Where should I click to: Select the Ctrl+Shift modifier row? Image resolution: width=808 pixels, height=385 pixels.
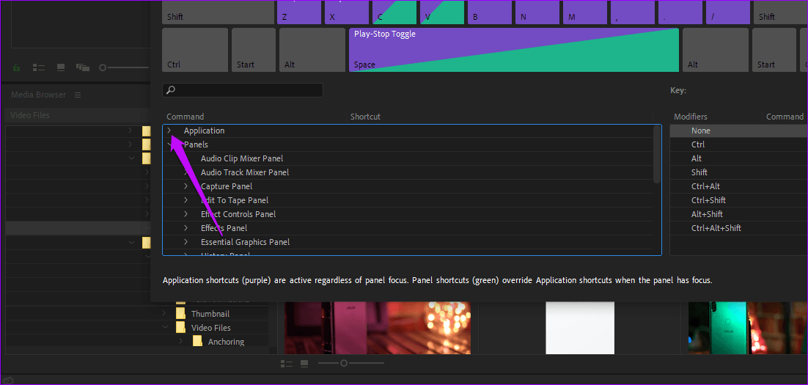708,200
